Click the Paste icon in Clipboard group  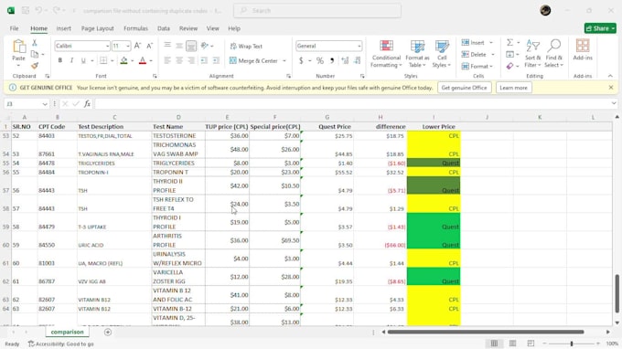click(x=18, y=47)
